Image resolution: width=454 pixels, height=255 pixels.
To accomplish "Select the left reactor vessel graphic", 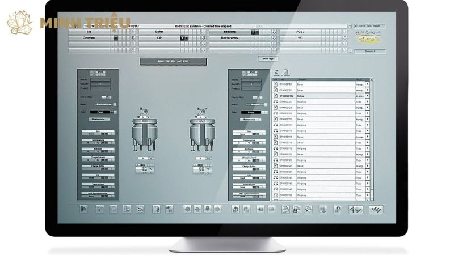I will [x=144, y=134].
